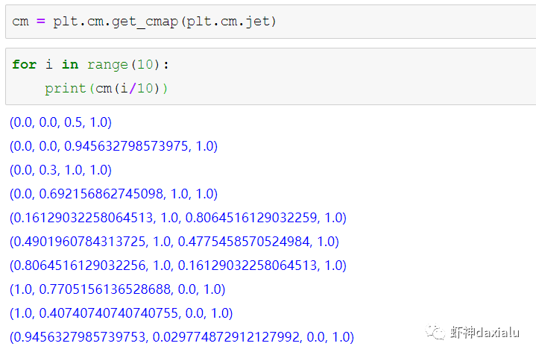Click the WeChat logo watermark icon
This screenshot has width=536, height=355.
pyautogui.click(x=435, y=332)
